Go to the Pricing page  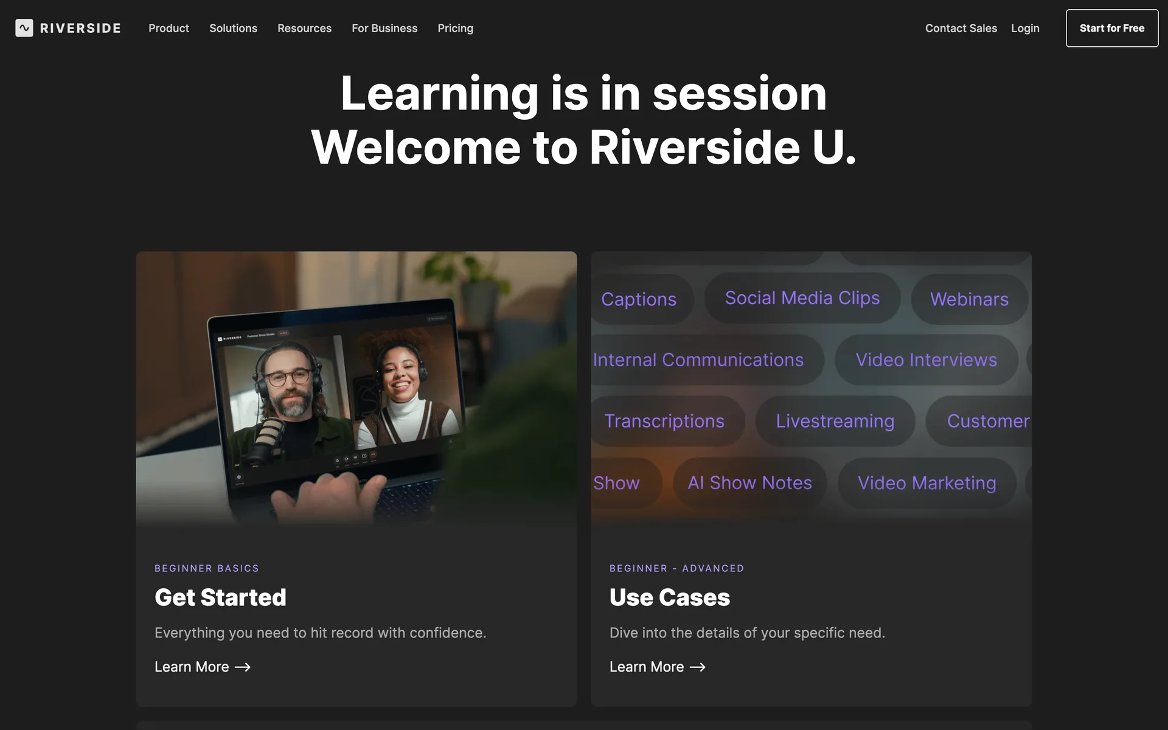455,28
